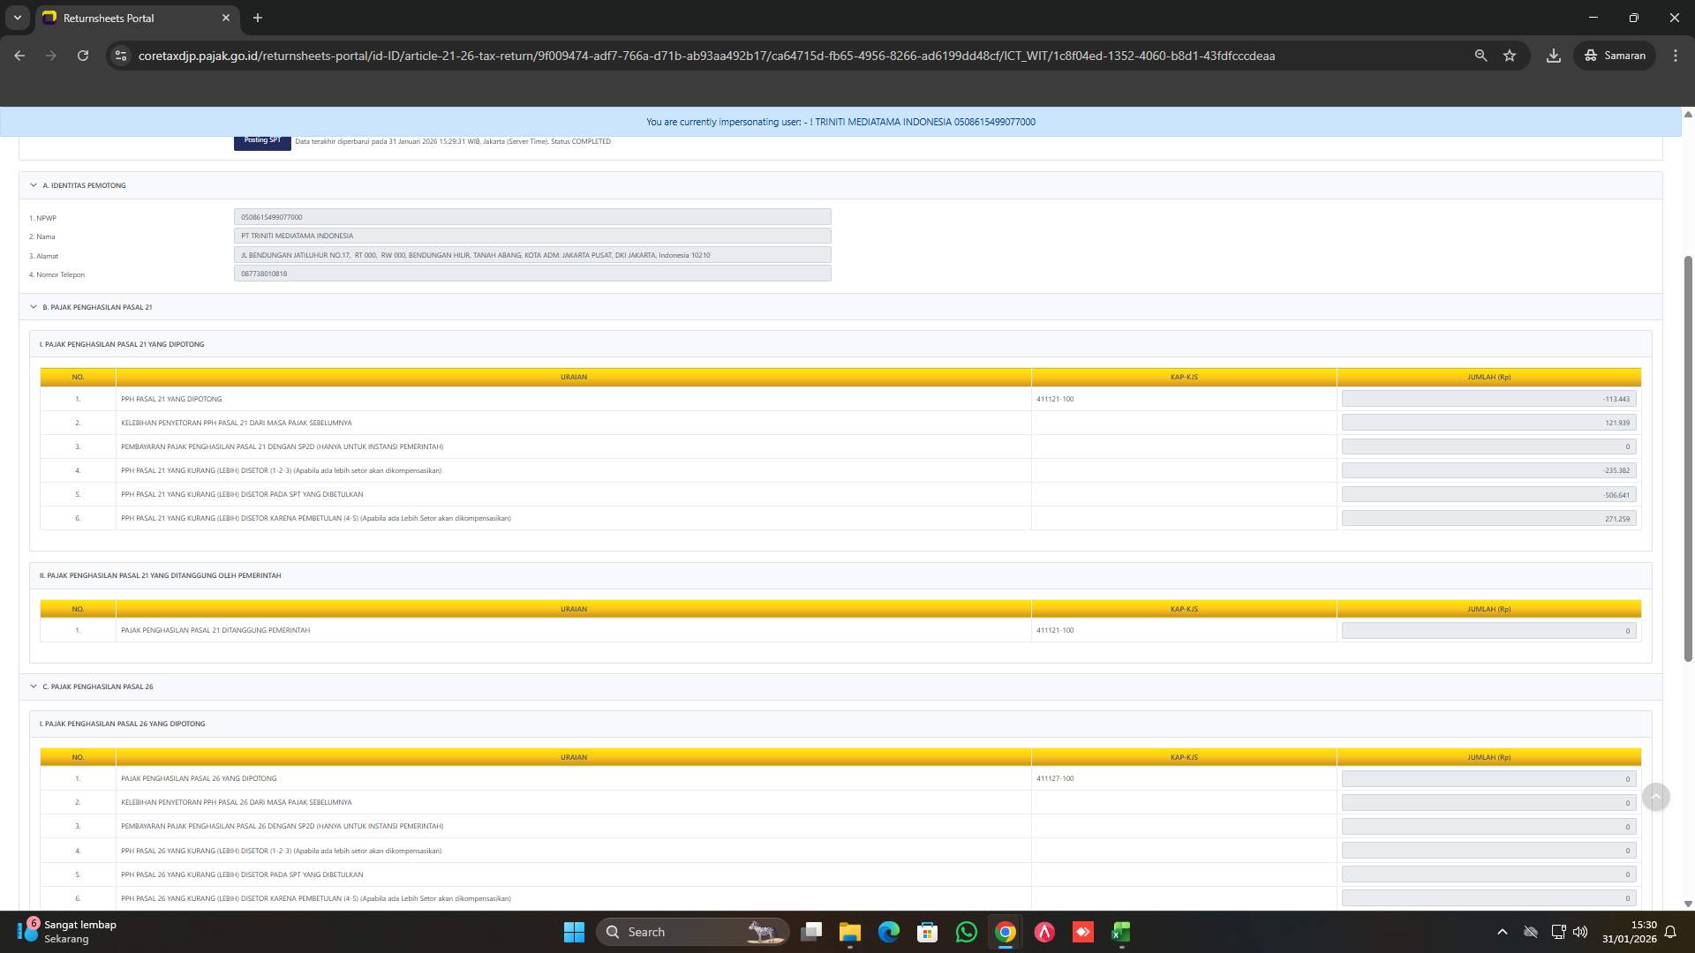
Task: Collapse section C. PAJAK PENGHASILAN PASAL 26
Action: coord(35,687)
